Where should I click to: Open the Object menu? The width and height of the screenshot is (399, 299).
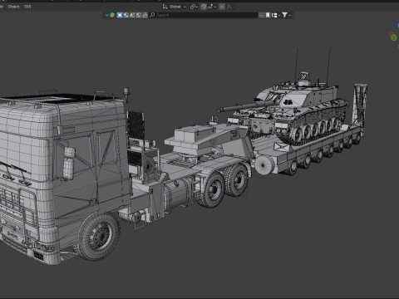(x=13, y=7)
